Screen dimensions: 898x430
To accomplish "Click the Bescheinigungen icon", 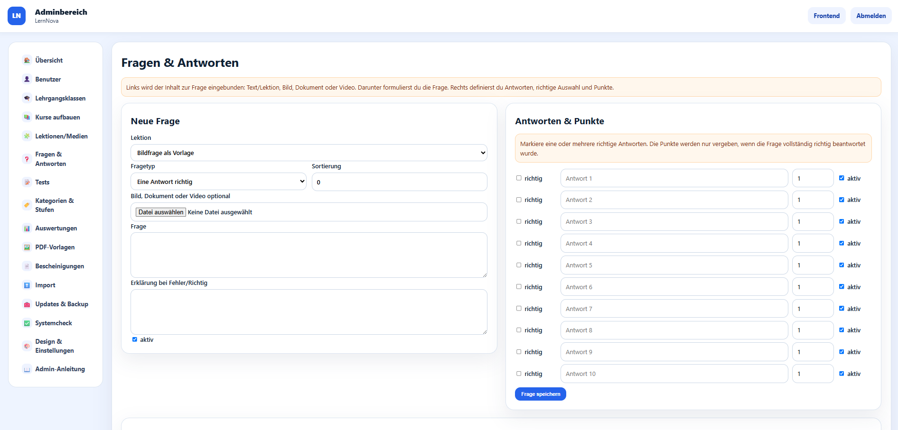I will tap(27, 266).
